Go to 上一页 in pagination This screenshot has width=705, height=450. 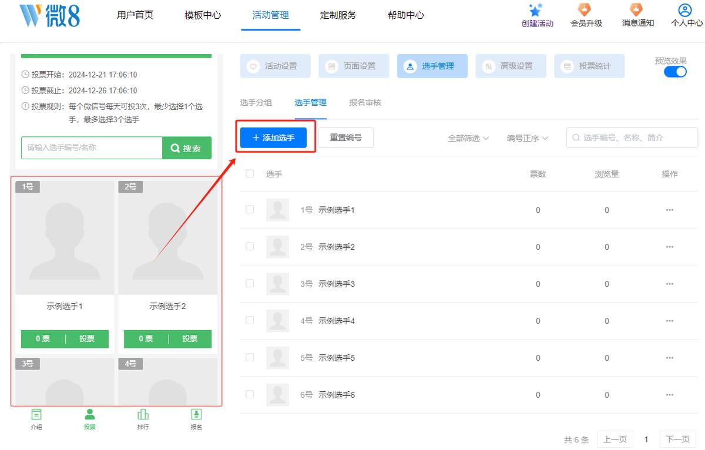tap(615, 439)
